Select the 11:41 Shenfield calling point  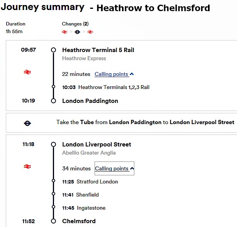80,195
